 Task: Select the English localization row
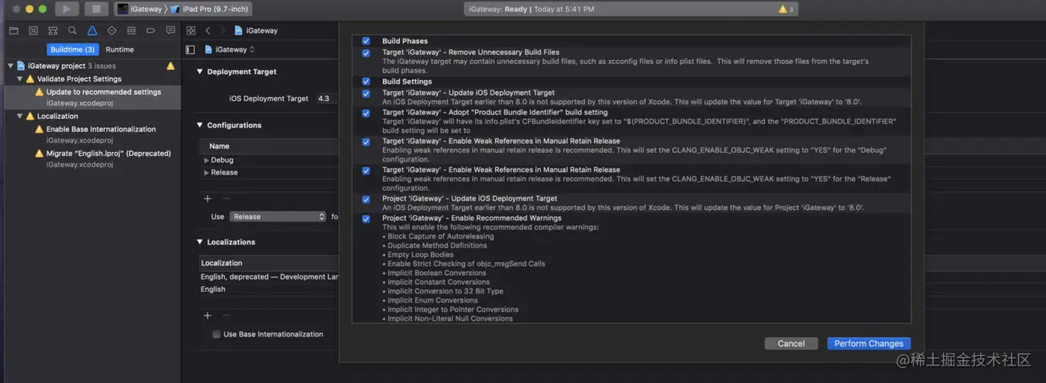tap(269, 289)
